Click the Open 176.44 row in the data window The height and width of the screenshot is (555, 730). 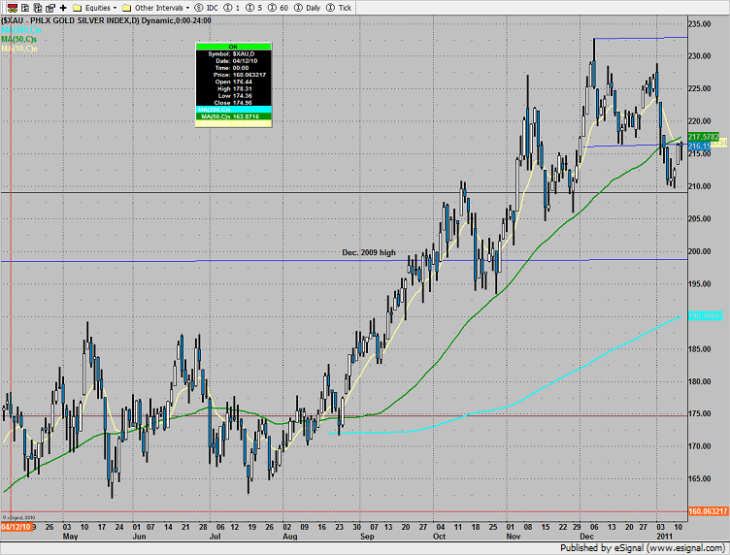click(x=233, y=82)
